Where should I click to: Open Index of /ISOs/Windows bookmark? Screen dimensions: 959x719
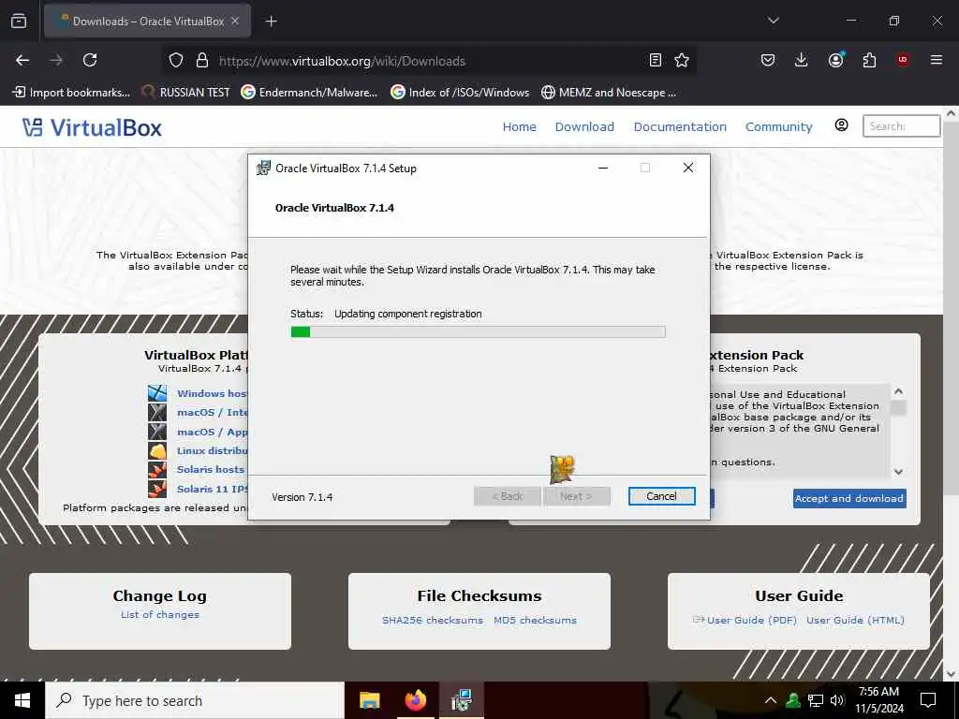tap(461, 93)
